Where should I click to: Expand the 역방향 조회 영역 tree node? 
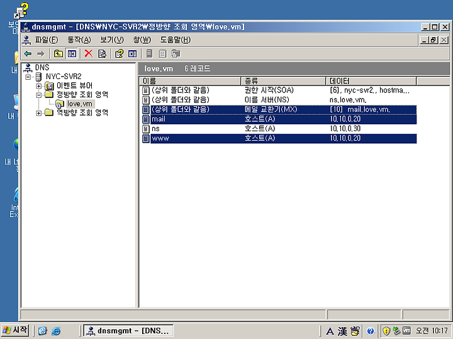(38, 113)
